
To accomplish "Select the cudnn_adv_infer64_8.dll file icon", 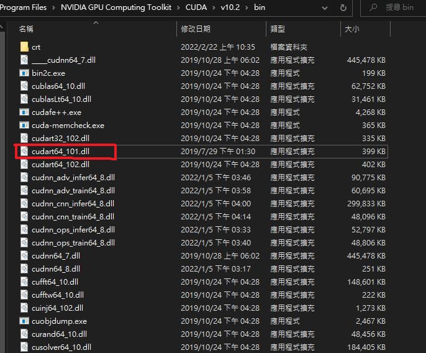I will click(x=24, y=177).
